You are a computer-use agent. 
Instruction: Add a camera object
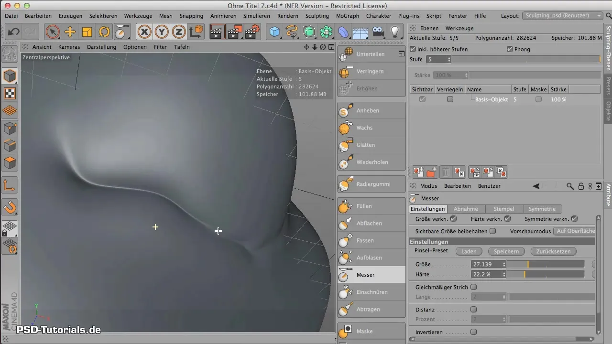tap(378, 32)
